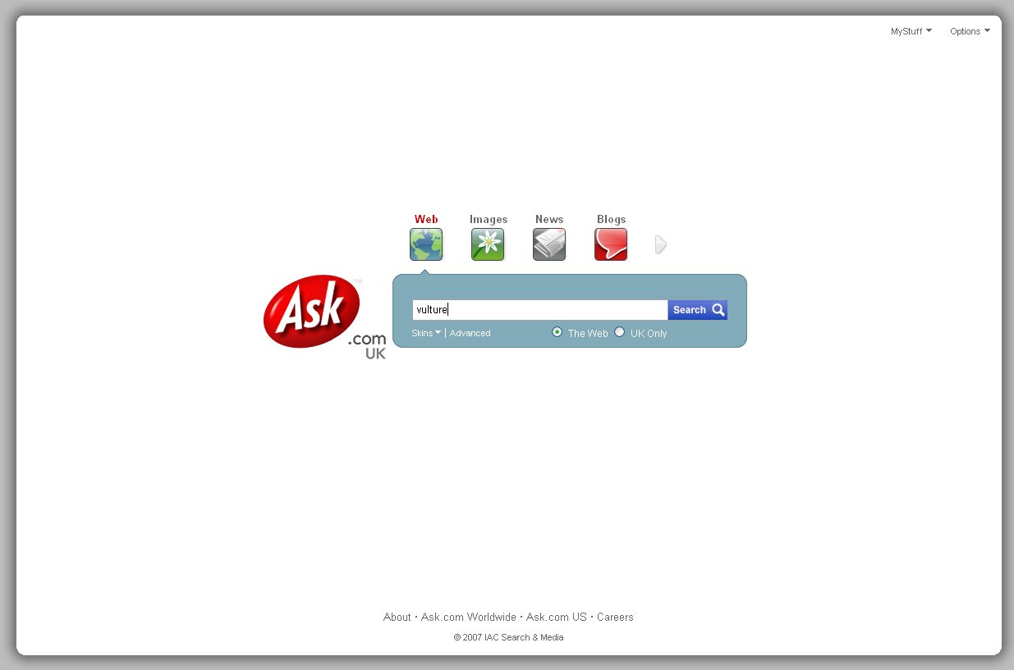
Task: Open Ask.com Worldwide footer link
Action: coord(469,617)
